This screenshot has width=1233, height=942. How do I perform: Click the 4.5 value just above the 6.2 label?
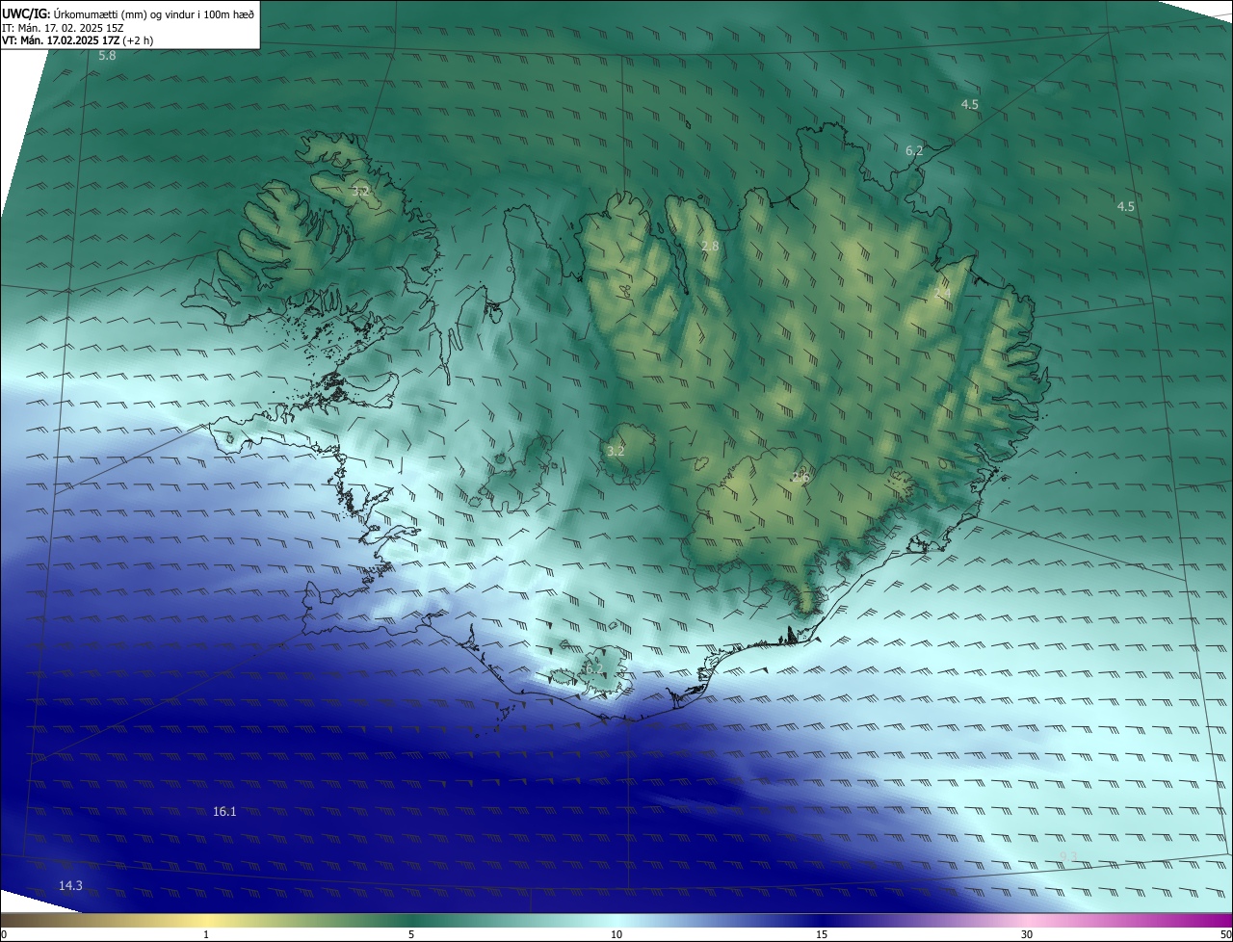tap(970, 104)
